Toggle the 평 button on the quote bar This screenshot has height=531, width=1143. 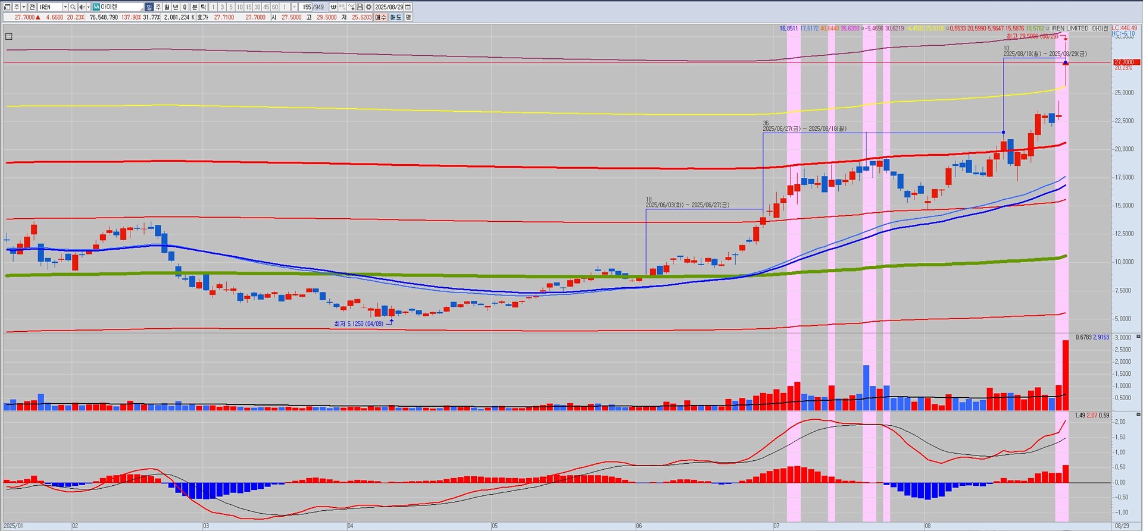pyautogui.click(x=408, y=17)
